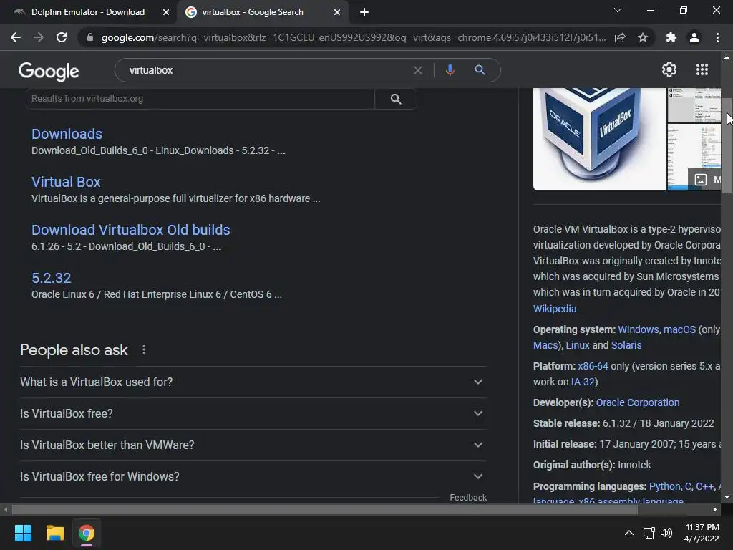Close the virtualbox Google Search tab
The height and width of the screenshot is (550, 733).
click(x=337, y=13)
